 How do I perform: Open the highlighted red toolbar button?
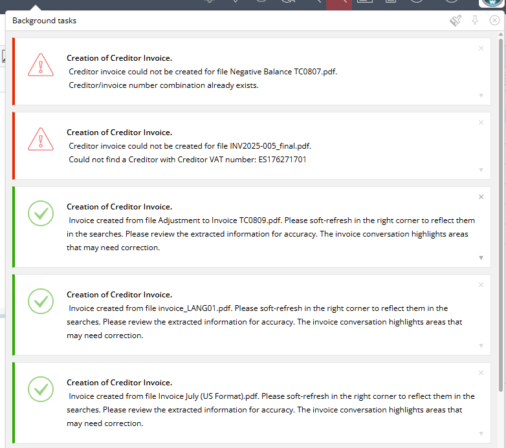[x=338, y=3]
